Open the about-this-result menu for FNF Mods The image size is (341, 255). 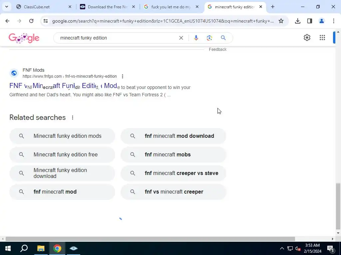point(123,76)
